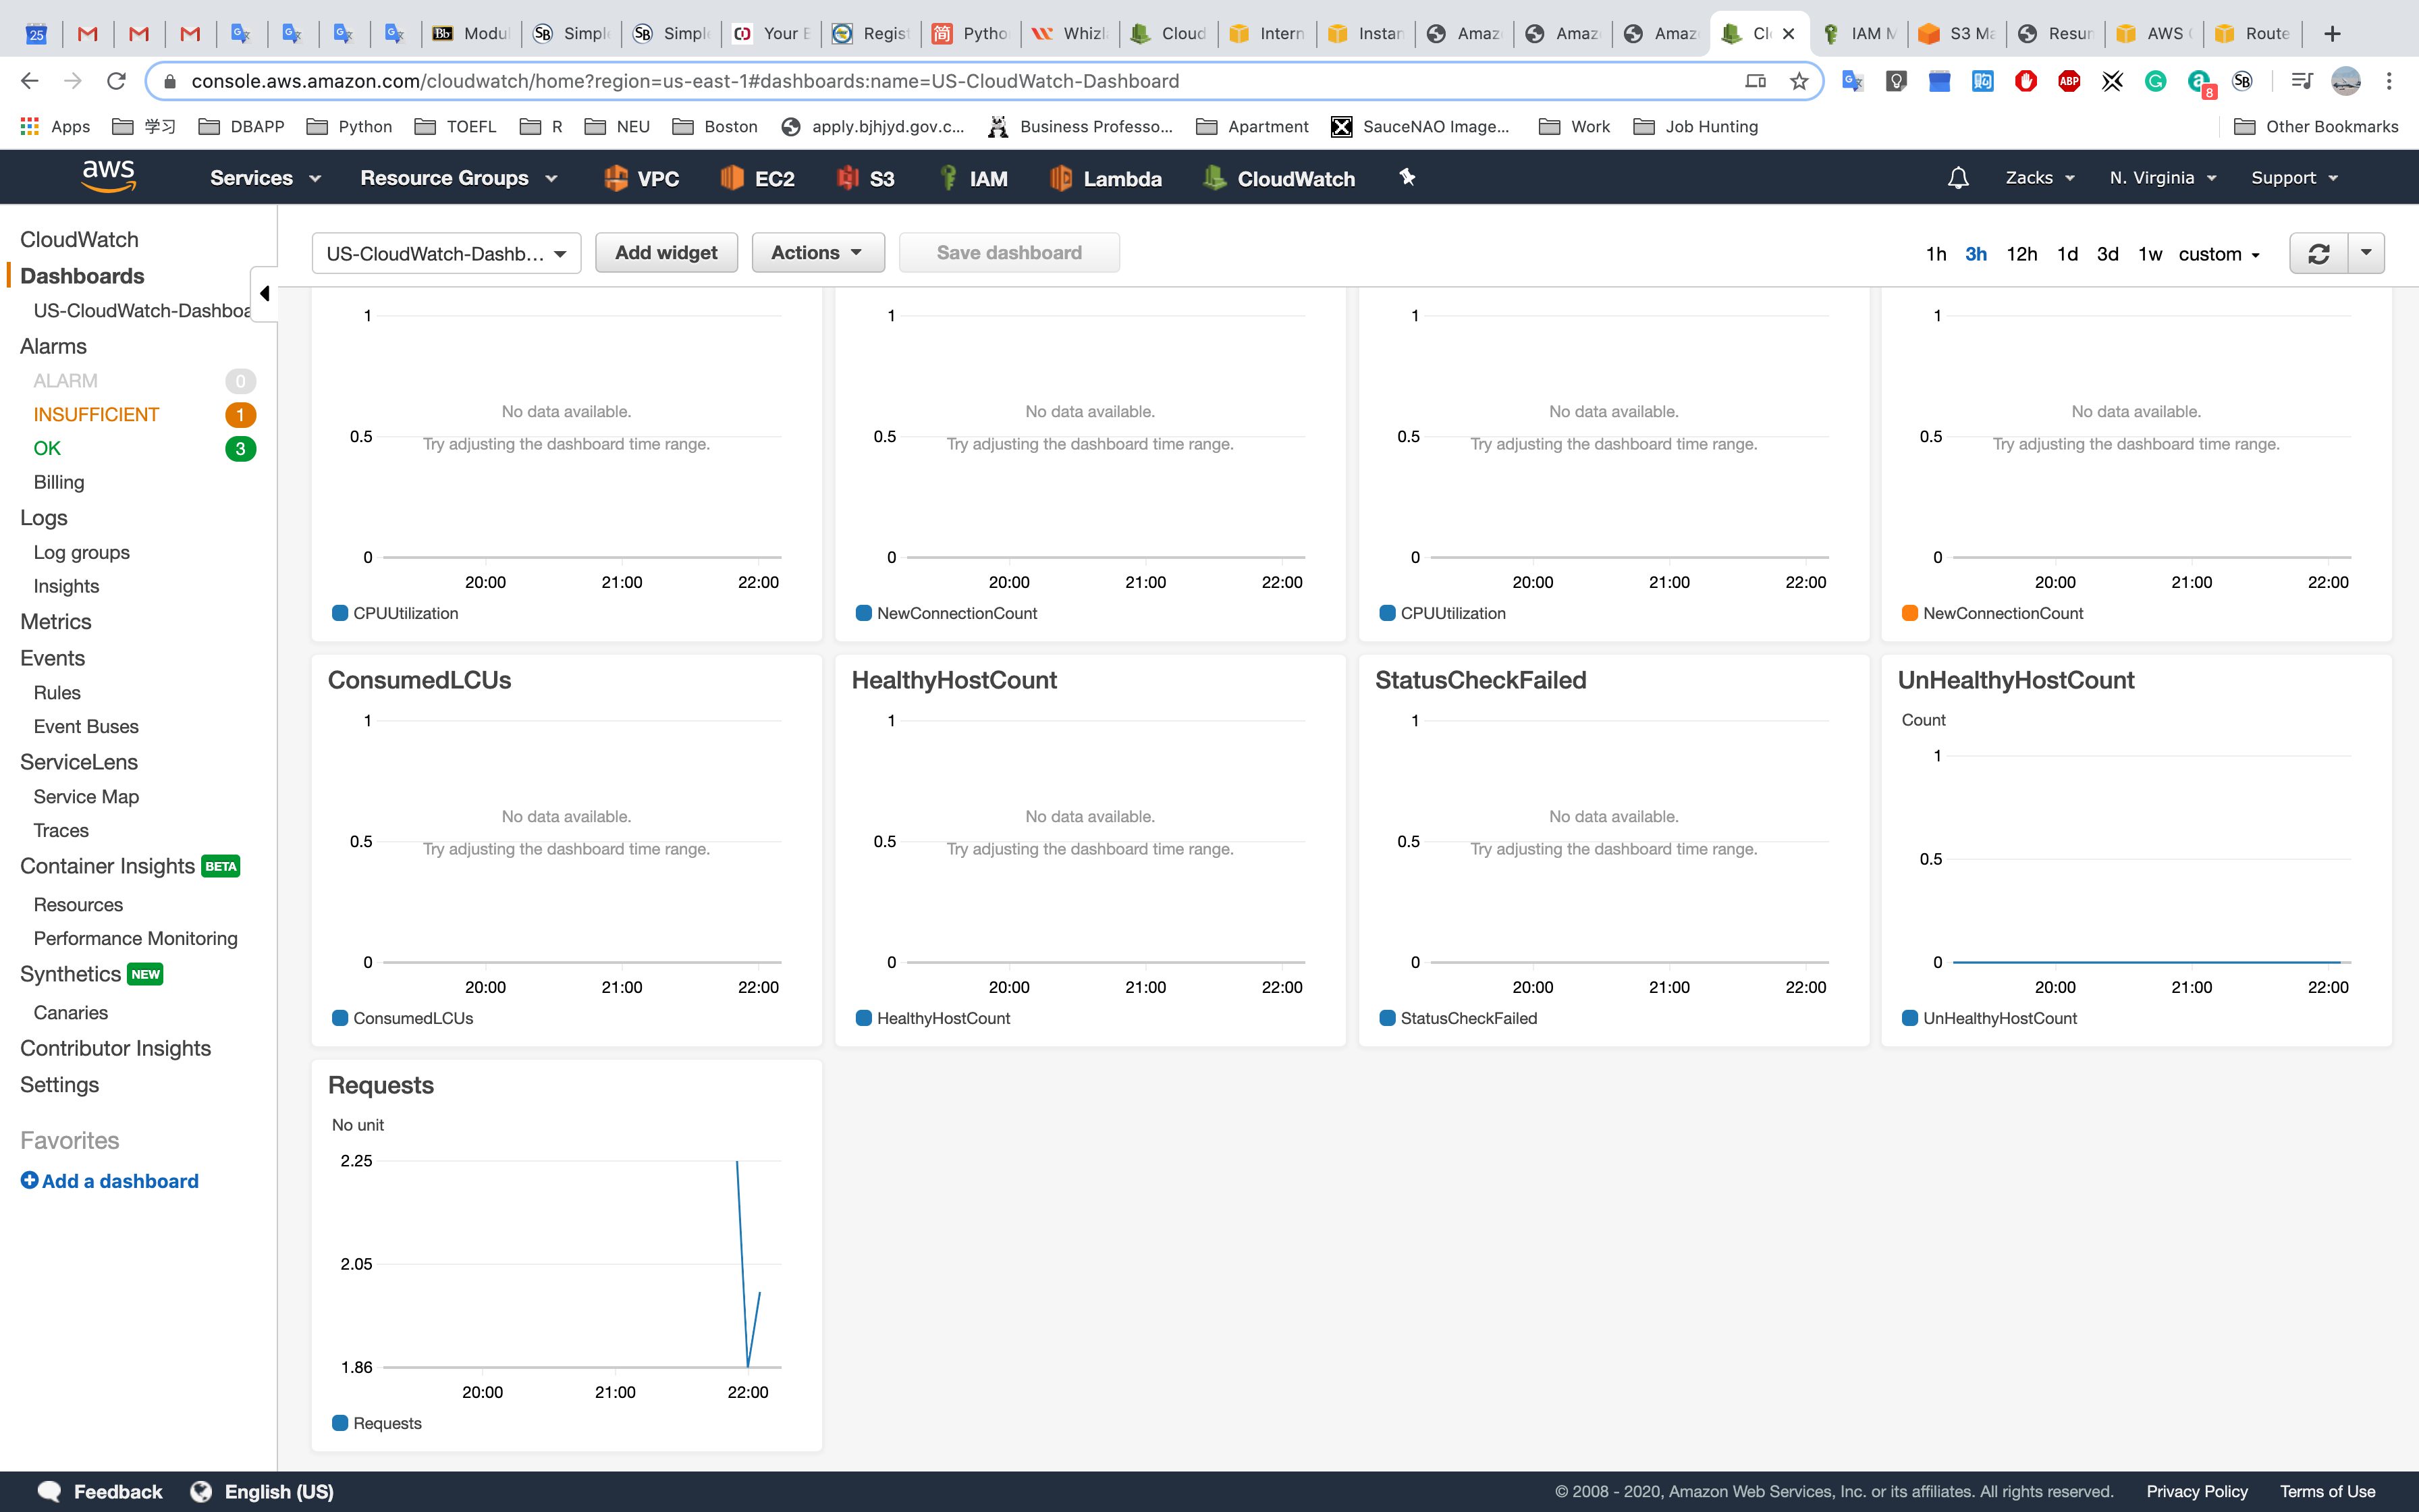Click the pin shortcuts icon in navbar
The image size is (2419, 1512).
[x=1407, y=177]
